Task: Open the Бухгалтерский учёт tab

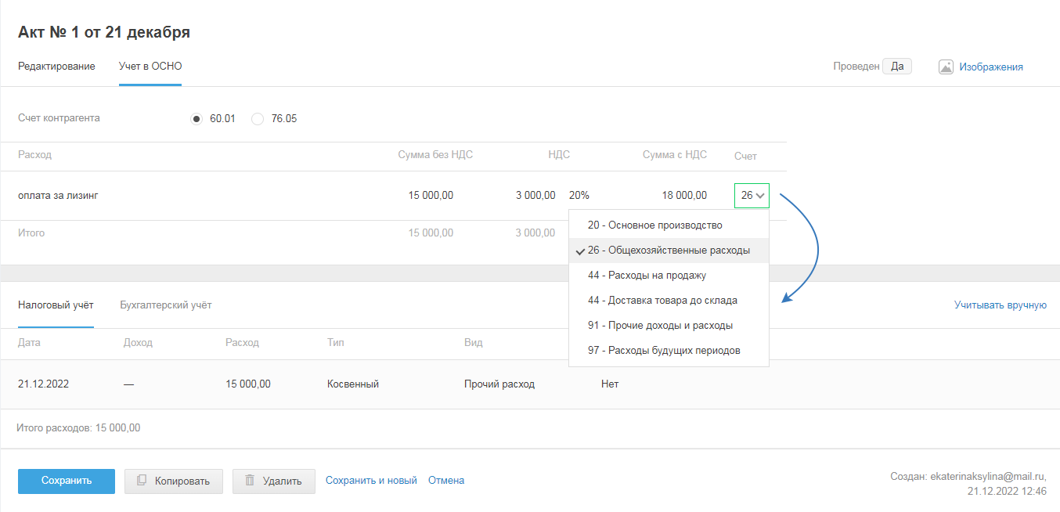Action: coord(166,305)
